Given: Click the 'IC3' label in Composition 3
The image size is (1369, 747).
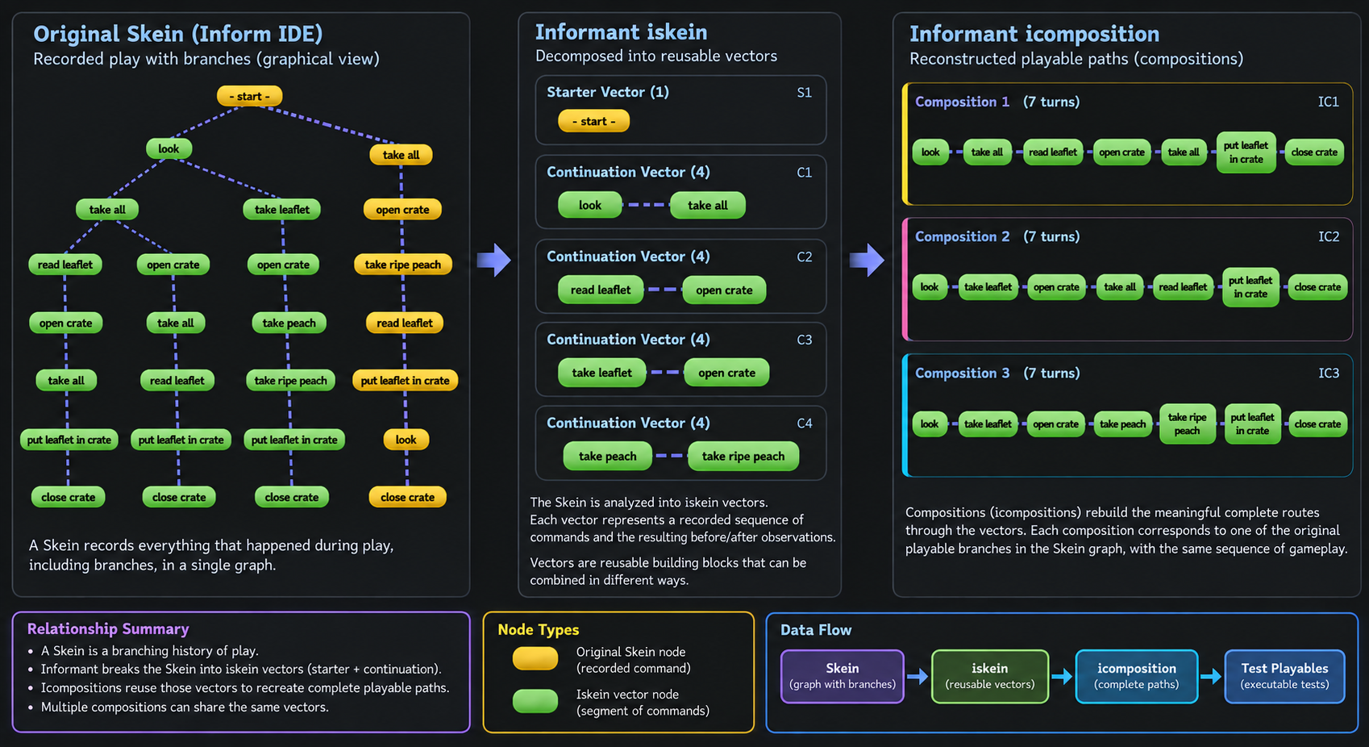Looking at the screenshot, I should [1329, 373].
